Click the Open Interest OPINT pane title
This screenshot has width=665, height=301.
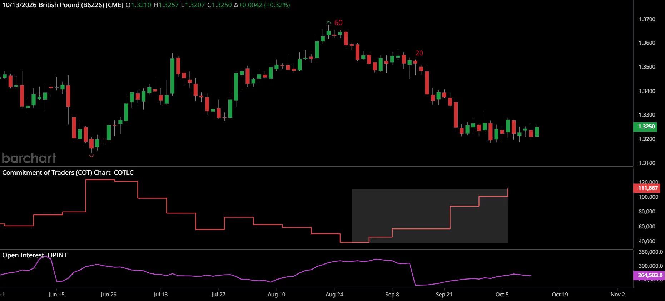[35, 255]
